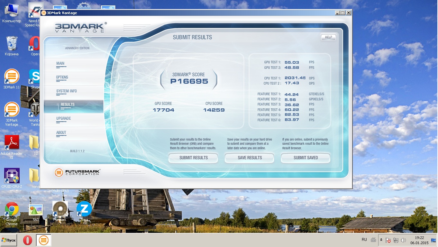Click the Save Results button
The height and width of the screenshot is (247, 438).
pos(250,158)
